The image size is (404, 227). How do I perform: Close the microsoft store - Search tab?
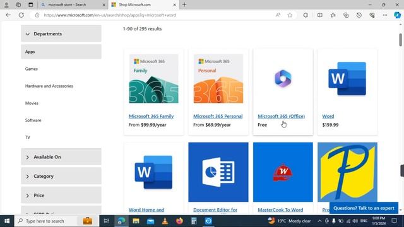coord(104,4)
